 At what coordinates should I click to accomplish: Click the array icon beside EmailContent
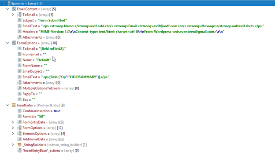(14, 9)
